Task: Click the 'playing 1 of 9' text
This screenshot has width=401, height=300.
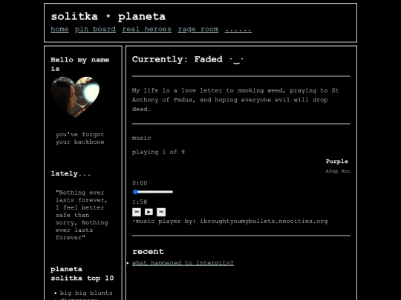Action: 158,152
